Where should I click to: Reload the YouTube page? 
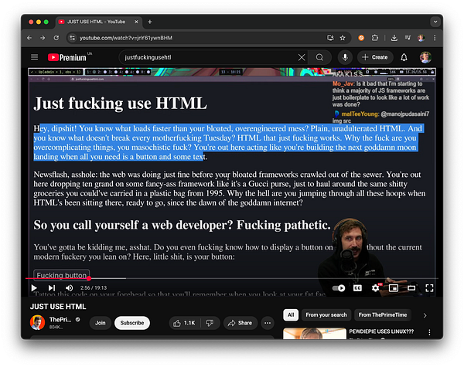point(56,38)
